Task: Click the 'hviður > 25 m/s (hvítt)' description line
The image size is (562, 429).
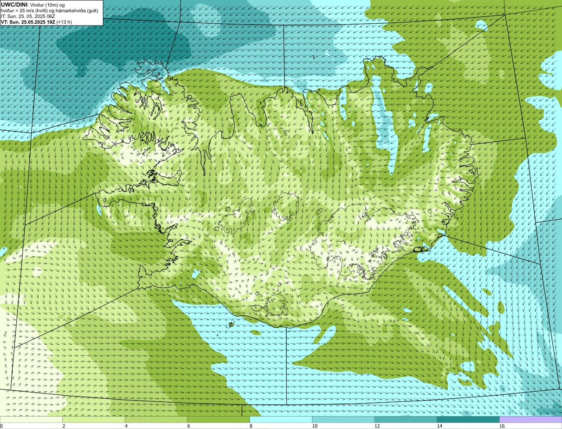Action: pyautogui.click(x=50, y=11)
